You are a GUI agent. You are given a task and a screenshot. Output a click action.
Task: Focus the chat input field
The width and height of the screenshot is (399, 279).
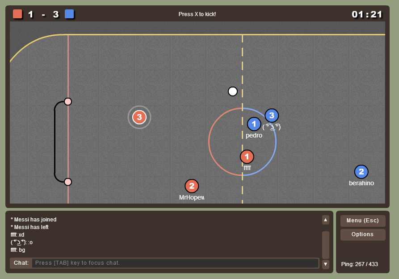pyautogui.click(x=175, y=263)
